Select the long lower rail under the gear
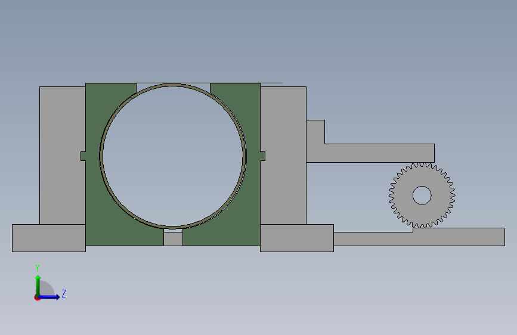517x335 pixels. pos(419,238)
